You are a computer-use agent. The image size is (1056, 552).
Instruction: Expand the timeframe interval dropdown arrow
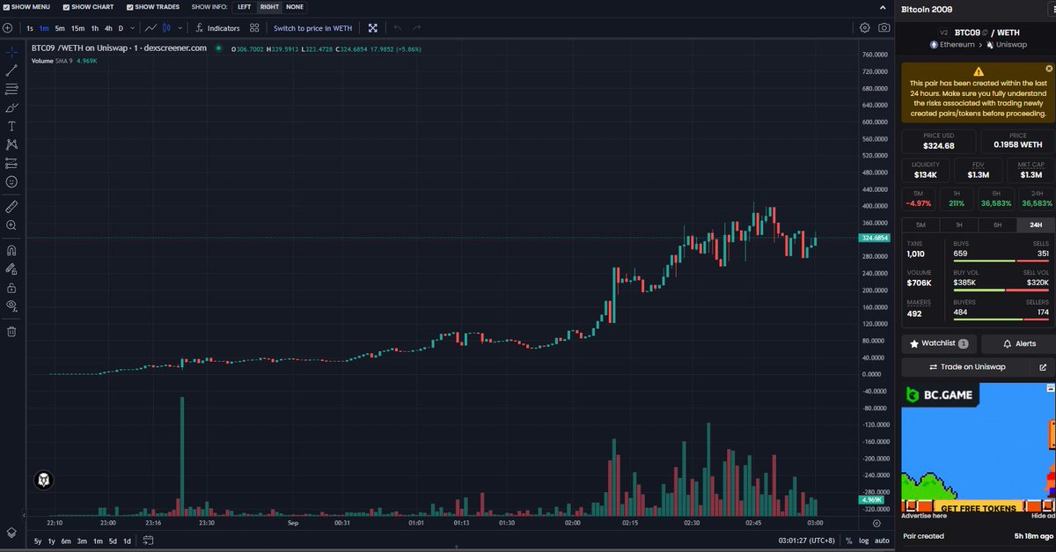tap(132, 28)
